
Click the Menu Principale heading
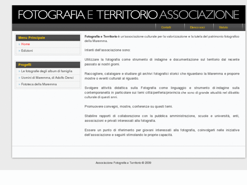(32, 38)
